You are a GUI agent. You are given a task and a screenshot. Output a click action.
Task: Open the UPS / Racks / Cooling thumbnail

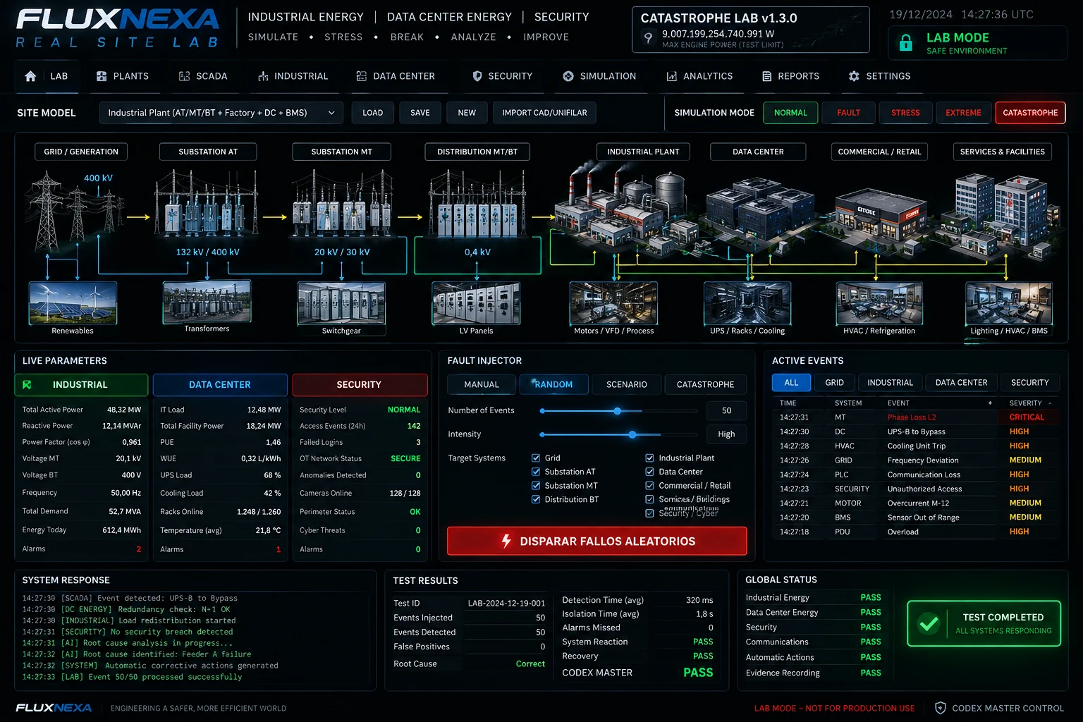747,303
